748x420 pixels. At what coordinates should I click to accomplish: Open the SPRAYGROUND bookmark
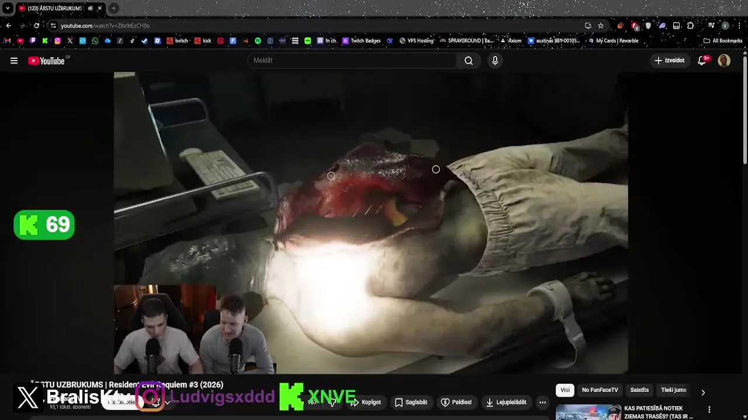pyautogui.click(x=467, y=41)
